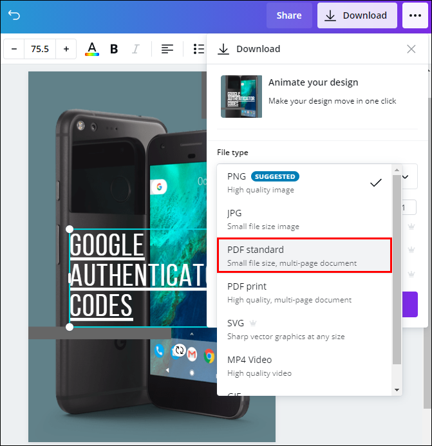Toggle bold text formatting
Image resolution: width=432 pixels, height=446 pixels.
coord(114,49)
